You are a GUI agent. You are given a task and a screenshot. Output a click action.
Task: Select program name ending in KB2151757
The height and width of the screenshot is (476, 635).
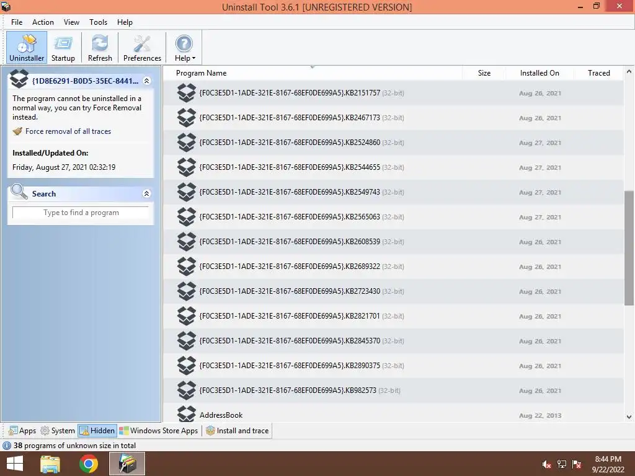tap(290, 93)
